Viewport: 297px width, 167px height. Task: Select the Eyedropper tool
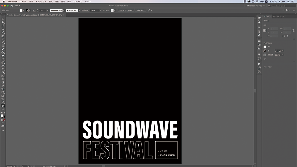click(3, 86)
